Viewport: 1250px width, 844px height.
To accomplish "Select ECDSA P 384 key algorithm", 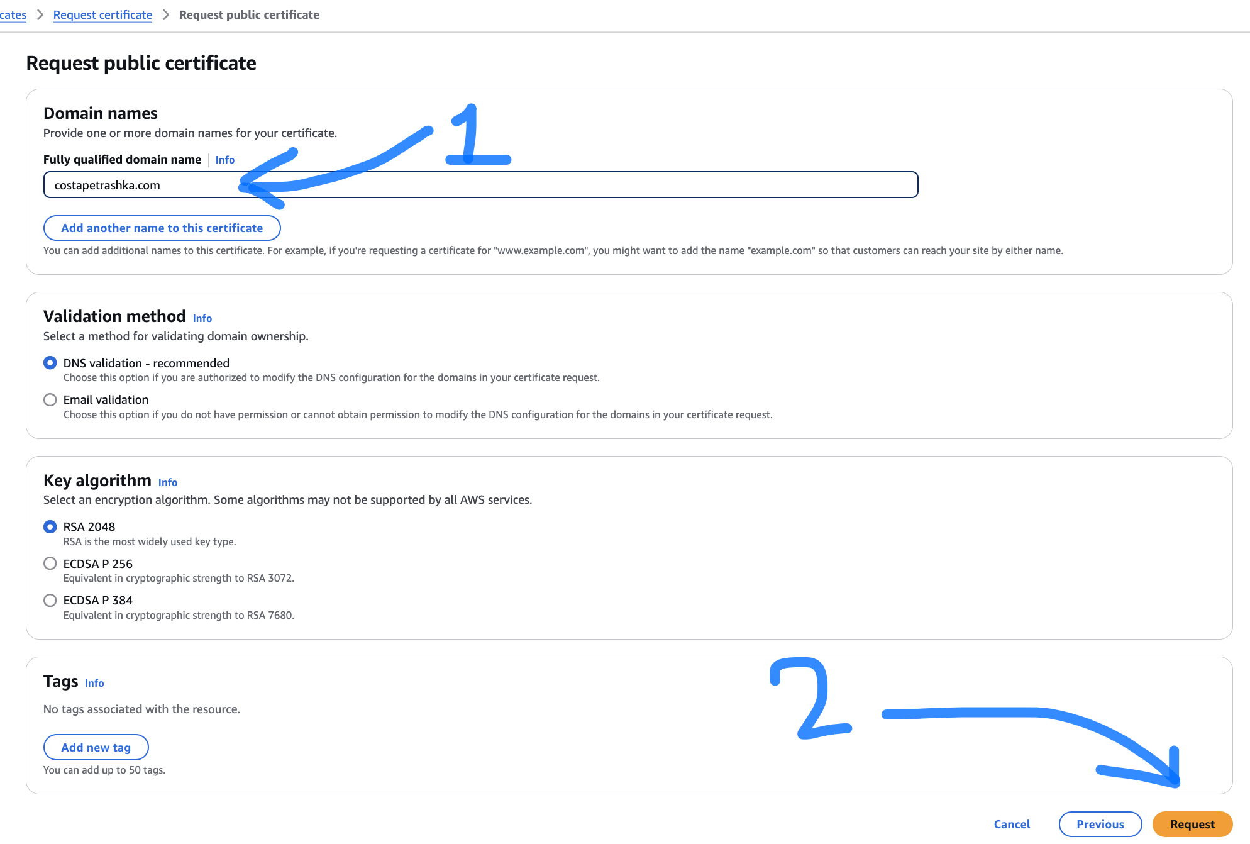I will click(50, 601).
